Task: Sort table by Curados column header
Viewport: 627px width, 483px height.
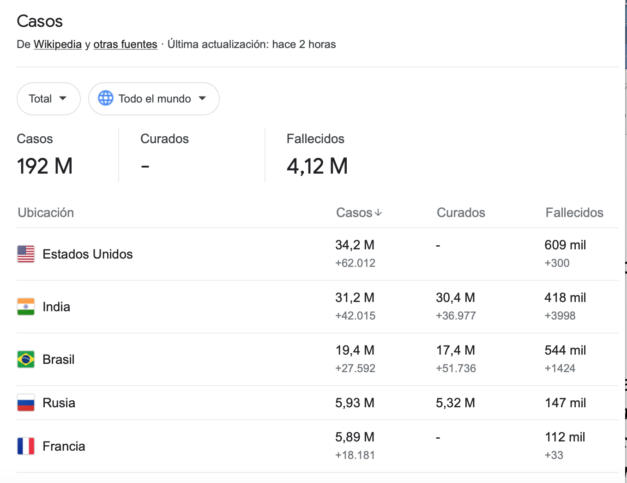Action: [461, 212]
